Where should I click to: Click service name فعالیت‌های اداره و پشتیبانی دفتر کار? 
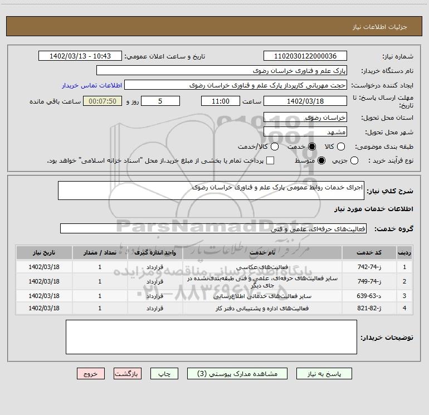pyautogui.click(x=262, y=308)
